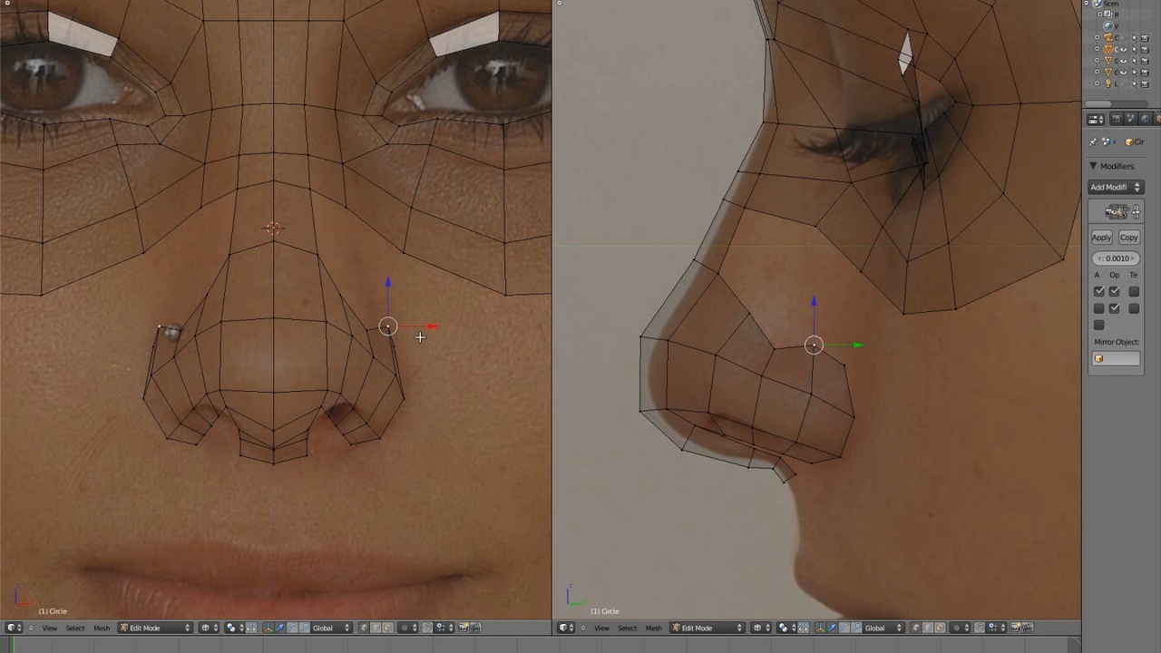The width and height of the screenshot is (1161, 653).
Task: Open the Select menu in the right viewport
Action: [627, 628]
